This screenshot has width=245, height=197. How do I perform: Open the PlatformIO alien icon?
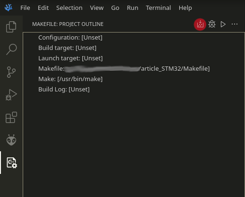pos(11,140)
